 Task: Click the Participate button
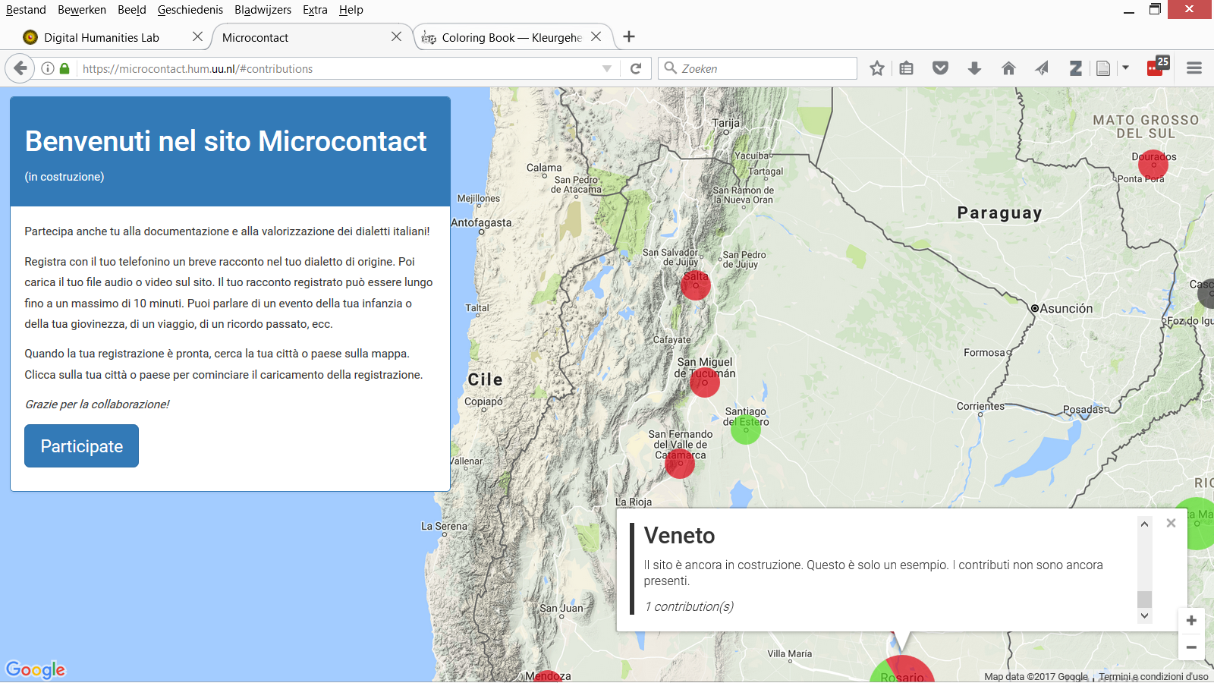81,446
